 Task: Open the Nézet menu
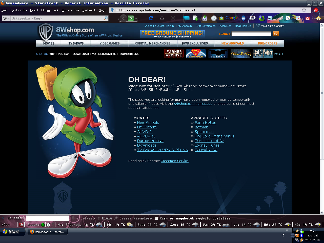(x=34, y=10)
